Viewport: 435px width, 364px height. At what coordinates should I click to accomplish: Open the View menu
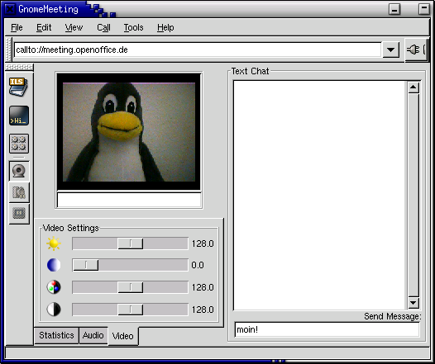coord(74,27)
